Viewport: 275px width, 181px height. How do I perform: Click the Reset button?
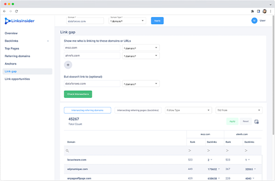tap(246, 121)
